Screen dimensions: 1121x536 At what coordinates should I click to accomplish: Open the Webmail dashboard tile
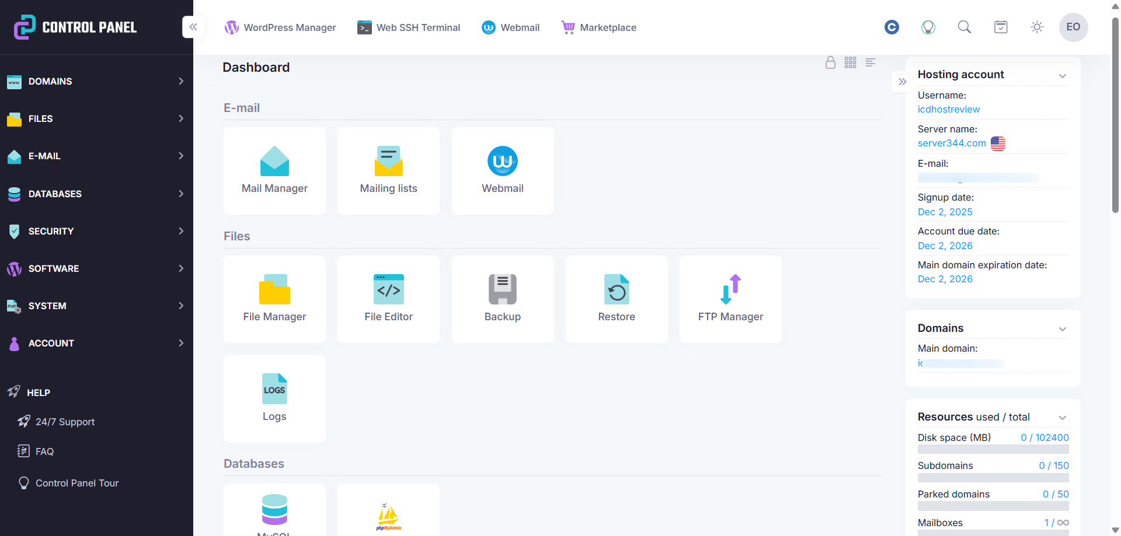503,171
